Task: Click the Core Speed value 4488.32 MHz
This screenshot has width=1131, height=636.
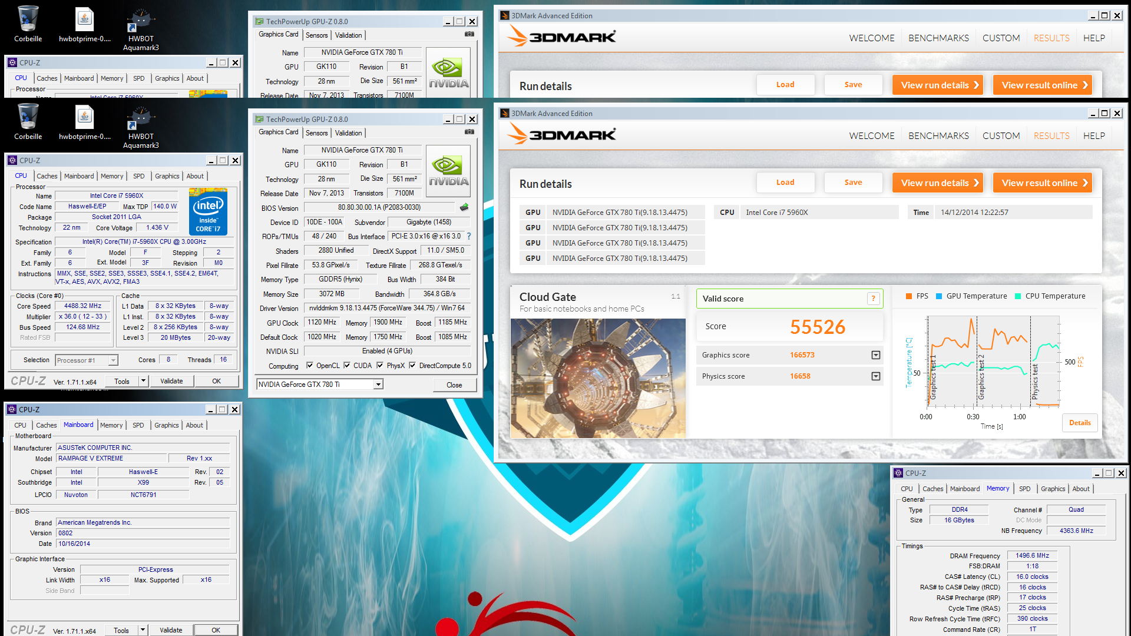Action: (x=82, y=306)
